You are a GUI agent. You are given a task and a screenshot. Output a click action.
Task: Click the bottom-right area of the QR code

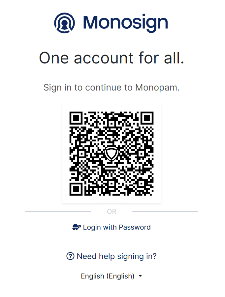(145, 188)
